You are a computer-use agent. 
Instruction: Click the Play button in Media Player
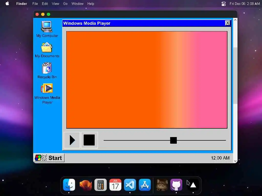[x=72, y=140]
